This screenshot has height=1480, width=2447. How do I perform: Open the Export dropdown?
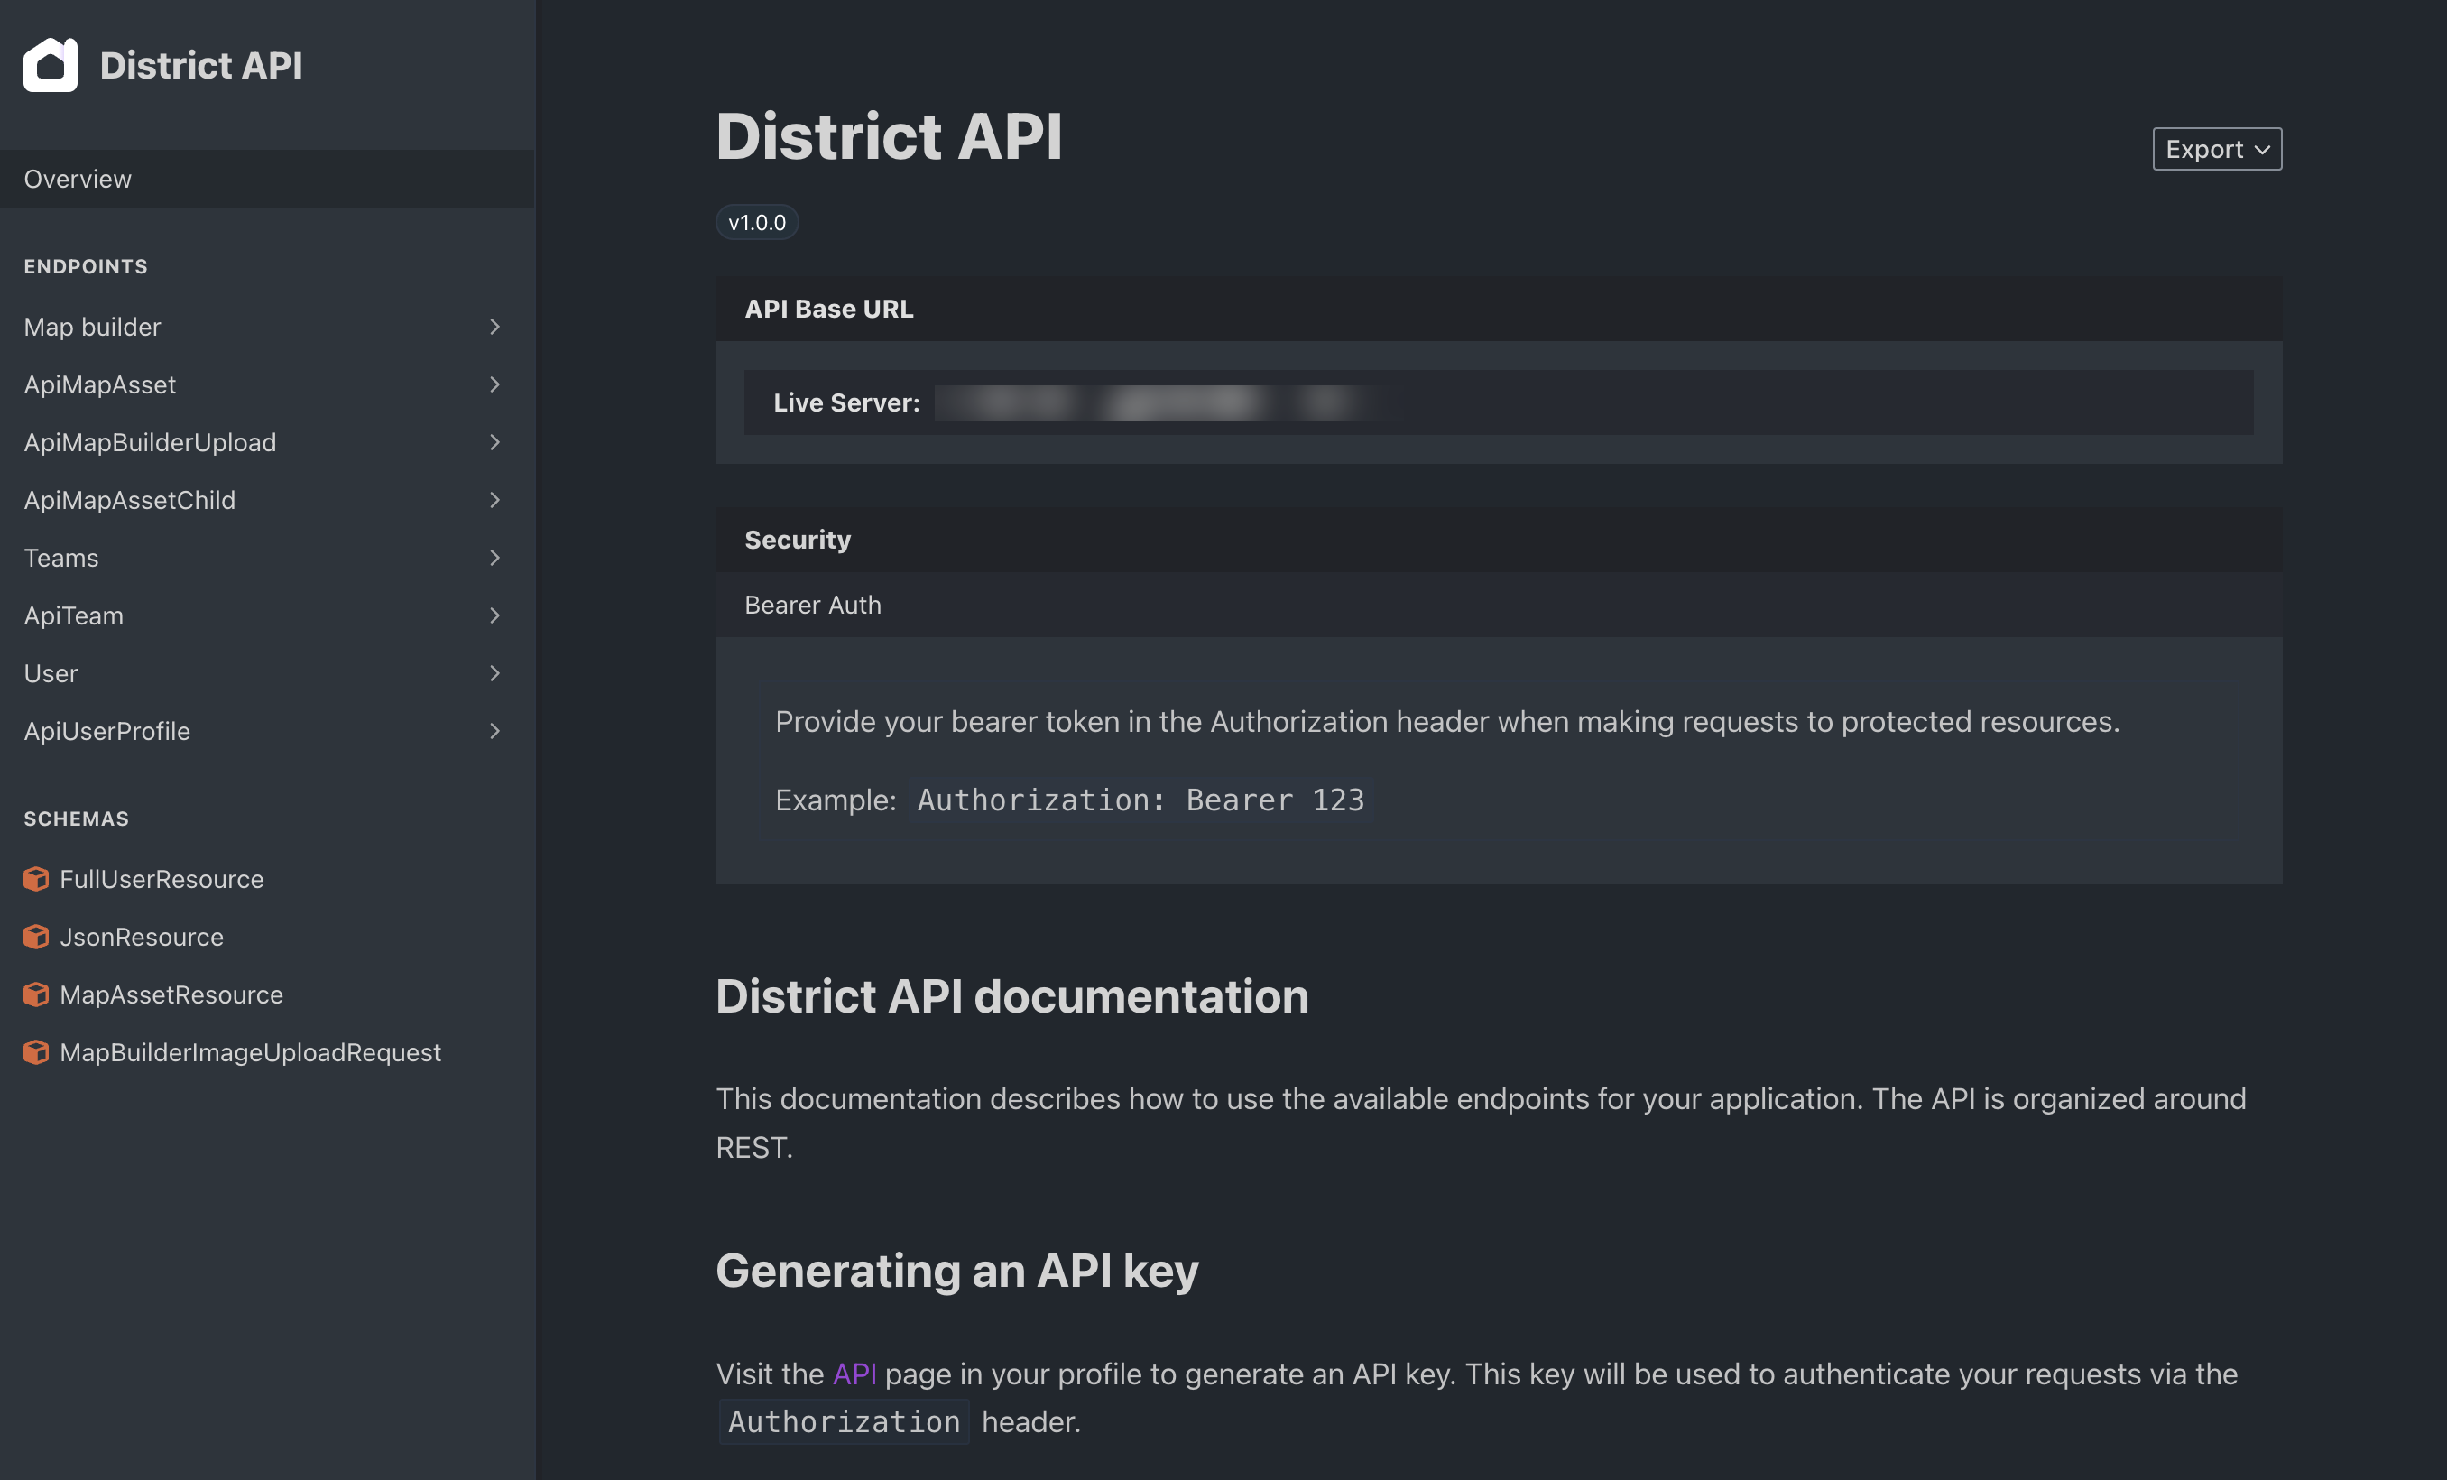[2217, 149]
